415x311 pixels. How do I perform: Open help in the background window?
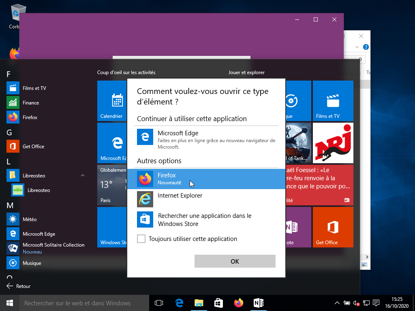[x=366, y=47]
